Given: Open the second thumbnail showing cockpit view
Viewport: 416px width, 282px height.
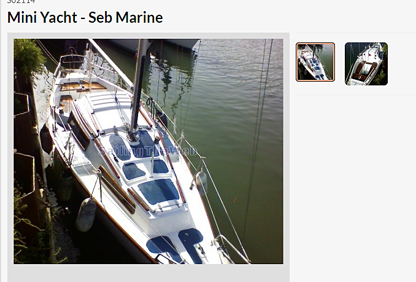Looking at the screenshot, I should 366,64.
